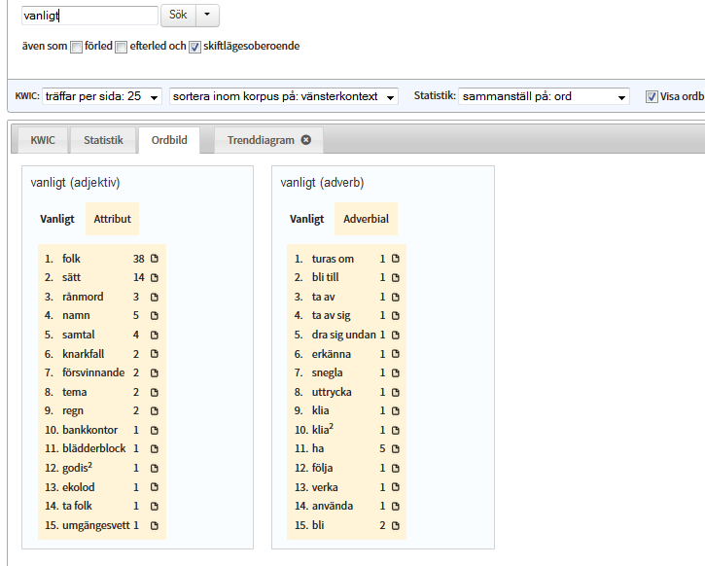705x566 pixels.
Task: Toggle the Visa ordbild checkbox
Action: (x=652, y=96)
